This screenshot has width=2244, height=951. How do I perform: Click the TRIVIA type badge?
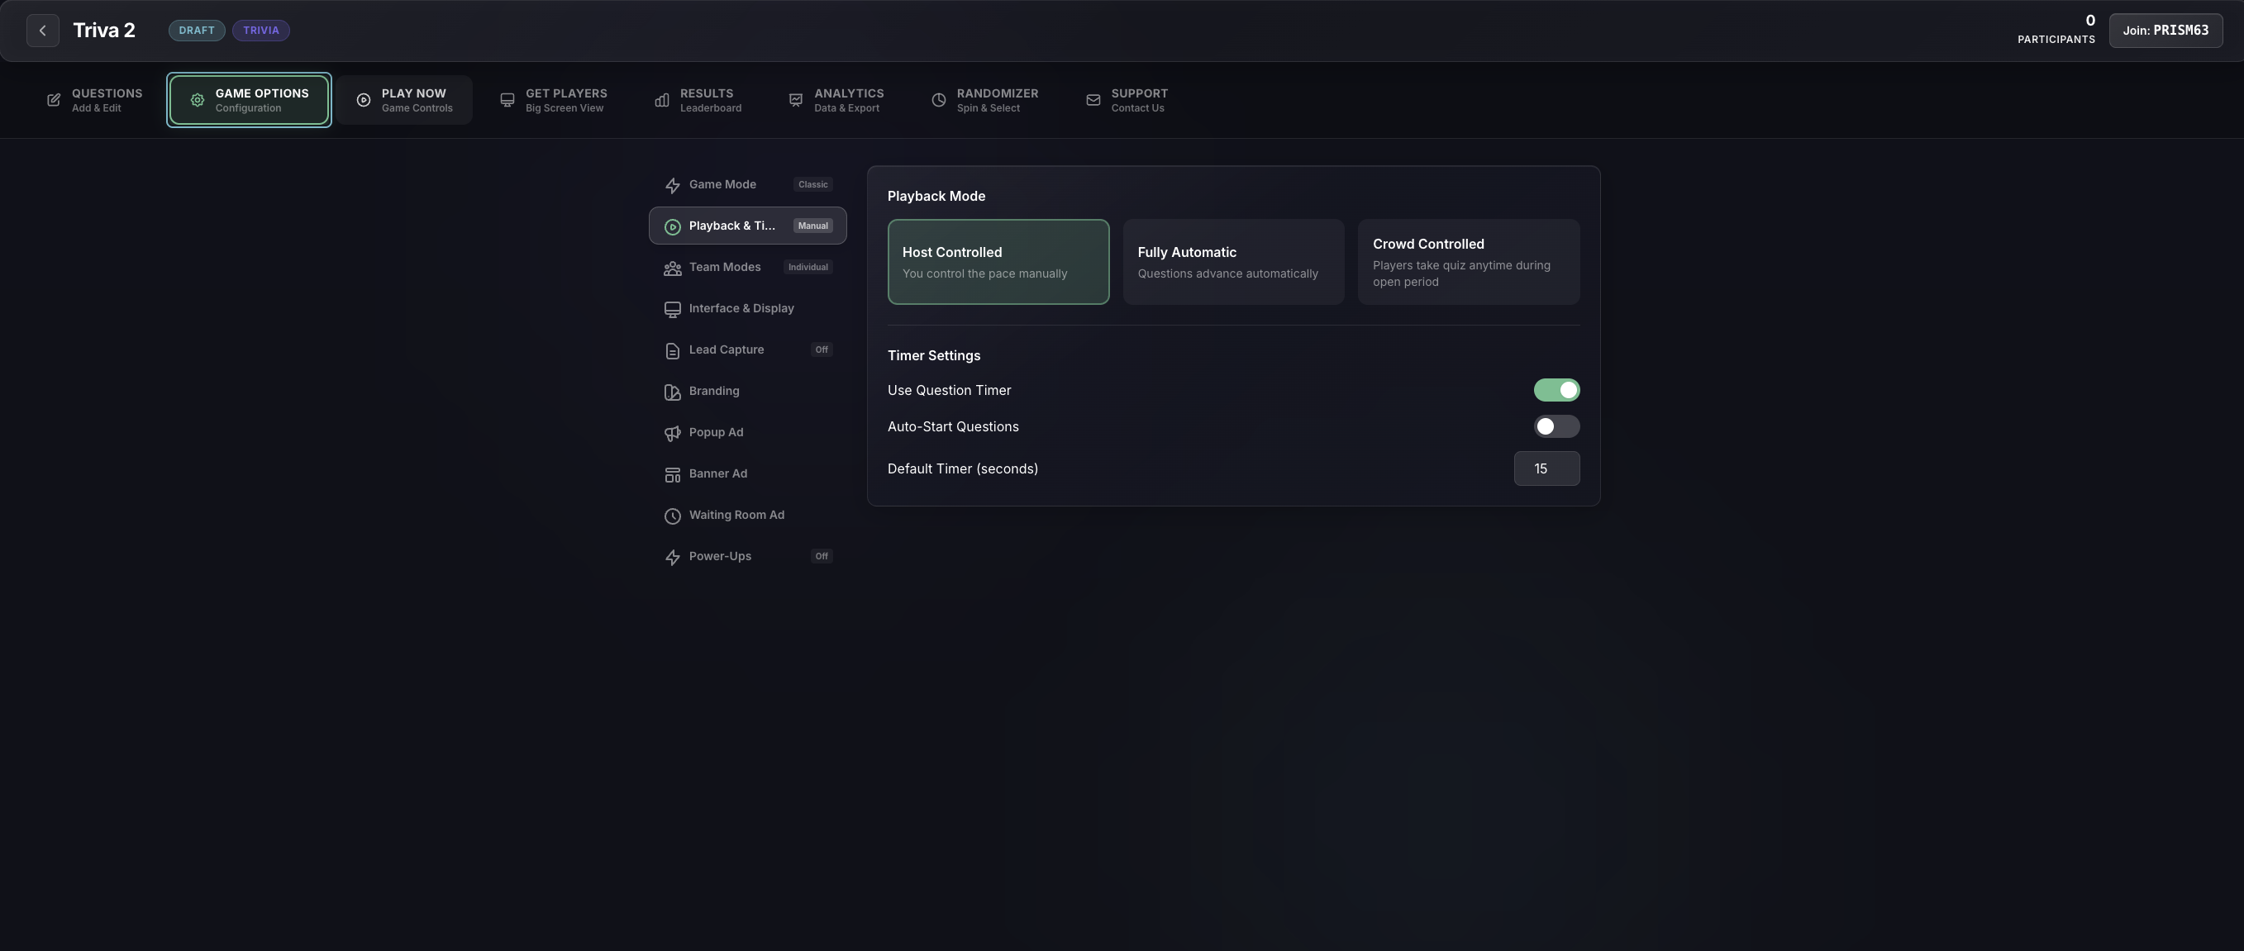[x=261, y=31]
